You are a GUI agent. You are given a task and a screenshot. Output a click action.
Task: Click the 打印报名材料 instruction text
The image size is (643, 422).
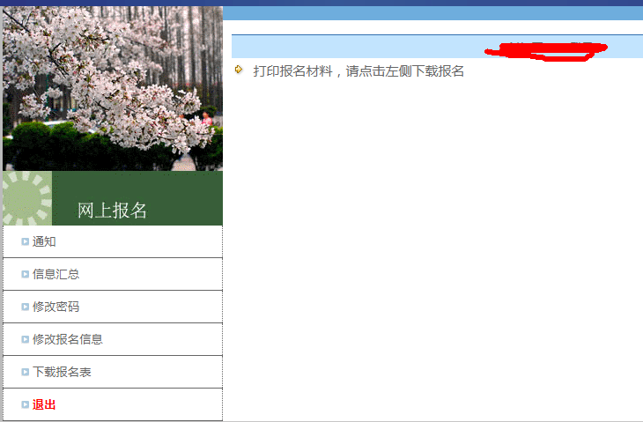pyautogui.click(x=358, y=71)
